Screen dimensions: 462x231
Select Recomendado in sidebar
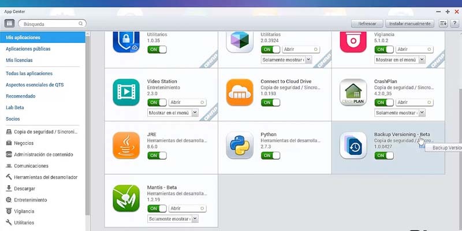21,96
